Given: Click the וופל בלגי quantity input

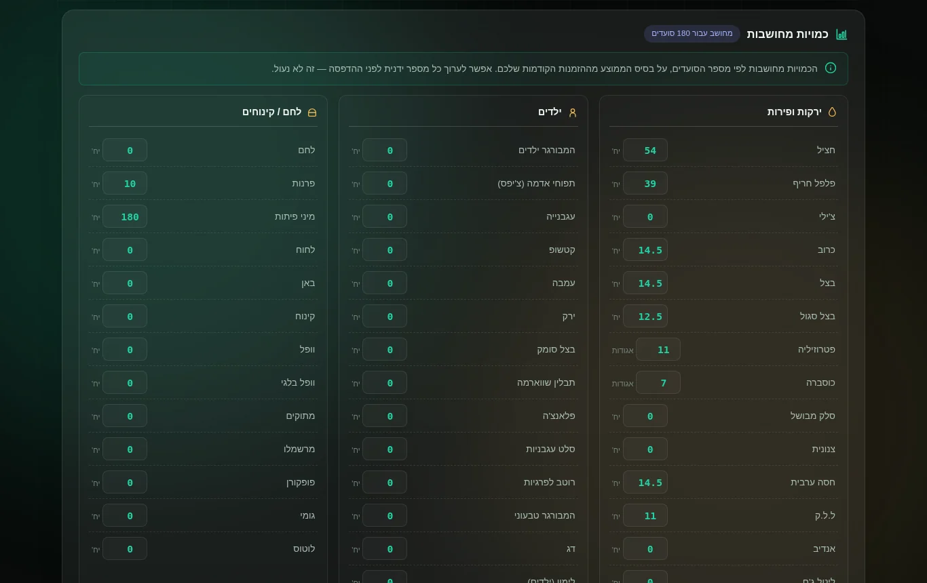Looking at the screenshot, I should pos(125,382).
